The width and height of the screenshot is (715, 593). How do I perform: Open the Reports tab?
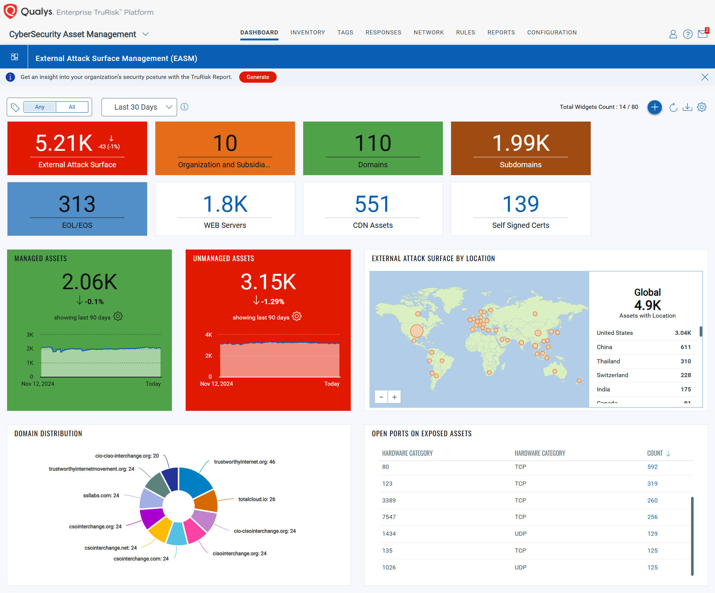click(501, 33)
